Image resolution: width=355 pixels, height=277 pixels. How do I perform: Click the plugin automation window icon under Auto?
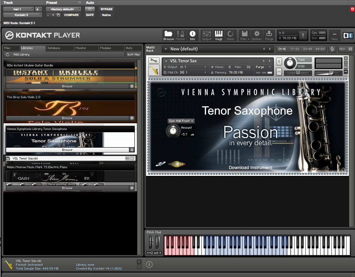pyautogui.click(x=90, y=9)
